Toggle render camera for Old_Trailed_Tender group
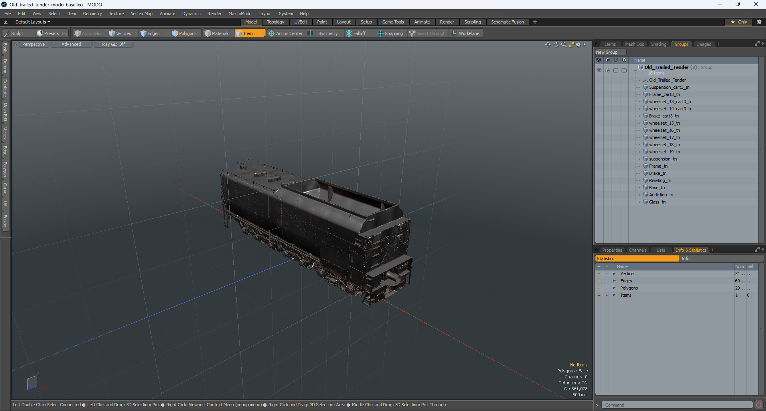This screenshot has height=411, width=766. 608,70
